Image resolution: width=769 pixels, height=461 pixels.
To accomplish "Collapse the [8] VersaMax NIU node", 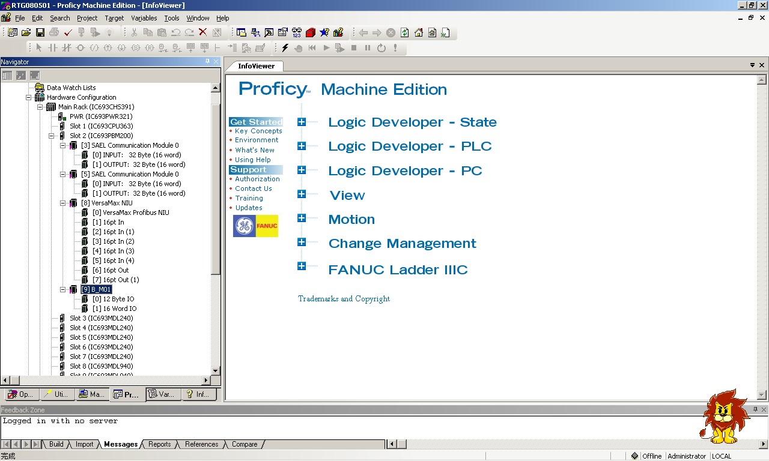I will click(62, 203).
